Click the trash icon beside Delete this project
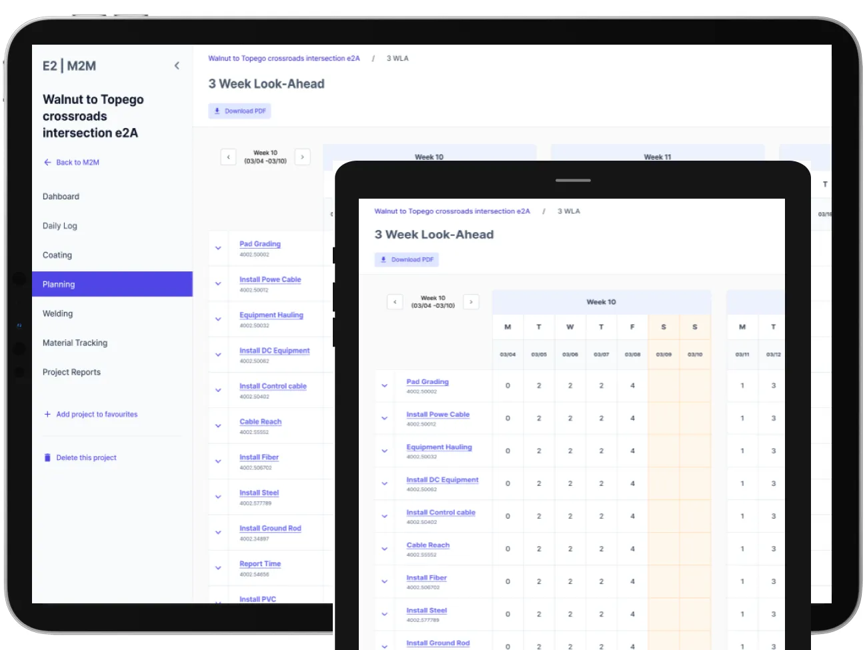Image resolution: width=867 pixels, height=650 pixels. [x=47, y=457]
